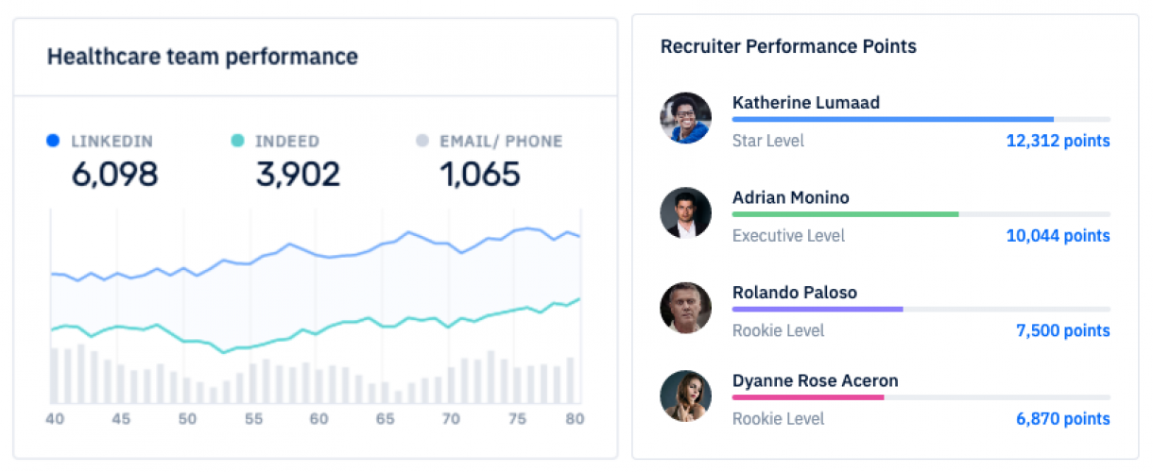This screenshot has width=1153, height=472.
Task: Click the 6,870 points link
Action: click(1062, 418)
